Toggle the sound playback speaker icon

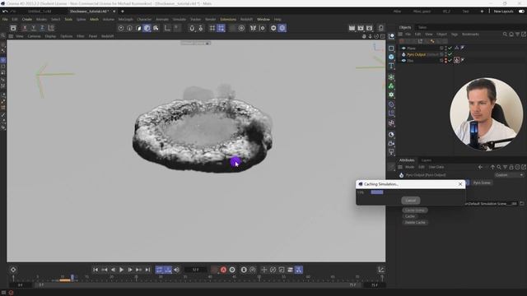176,270
